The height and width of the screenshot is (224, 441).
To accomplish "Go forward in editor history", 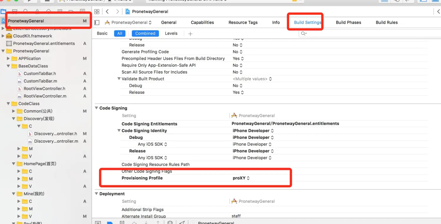I will [118, 11].
